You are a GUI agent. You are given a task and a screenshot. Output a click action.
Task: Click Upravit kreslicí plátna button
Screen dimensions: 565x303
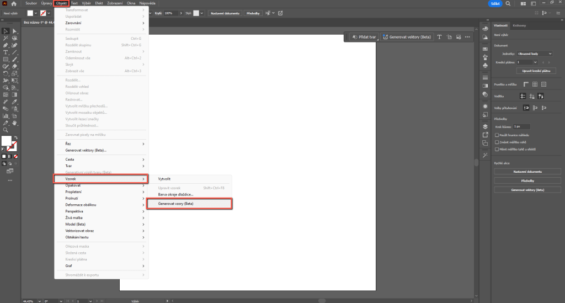point(536,71)
